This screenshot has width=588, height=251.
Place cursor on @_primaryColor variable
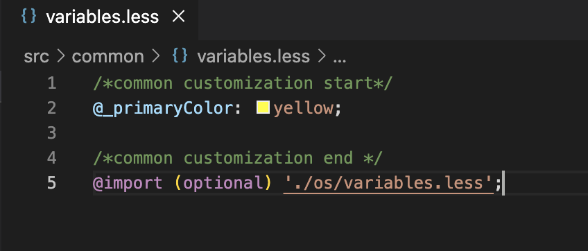point(163,108)
